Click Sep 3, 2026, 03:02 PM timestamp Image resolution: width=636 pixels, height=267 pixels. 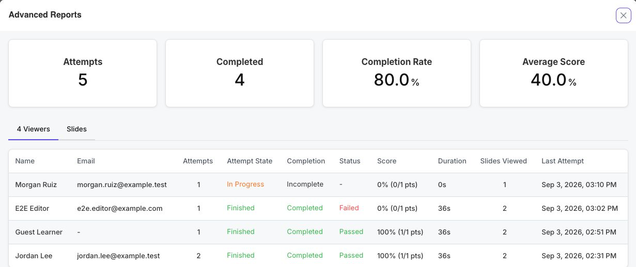tap(580, 208)
